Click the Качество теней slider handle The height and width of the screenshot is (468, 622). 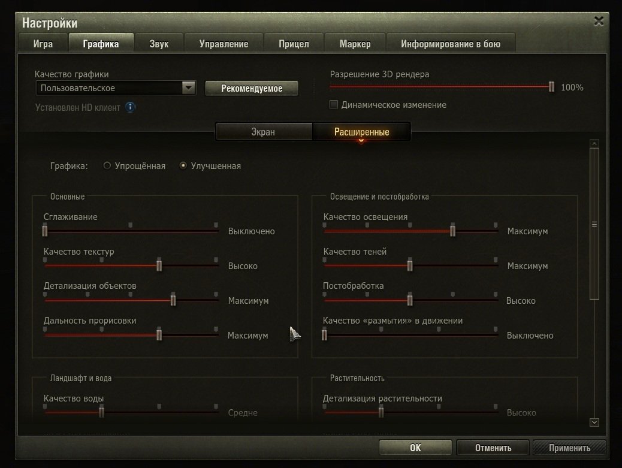pos(410,265)
